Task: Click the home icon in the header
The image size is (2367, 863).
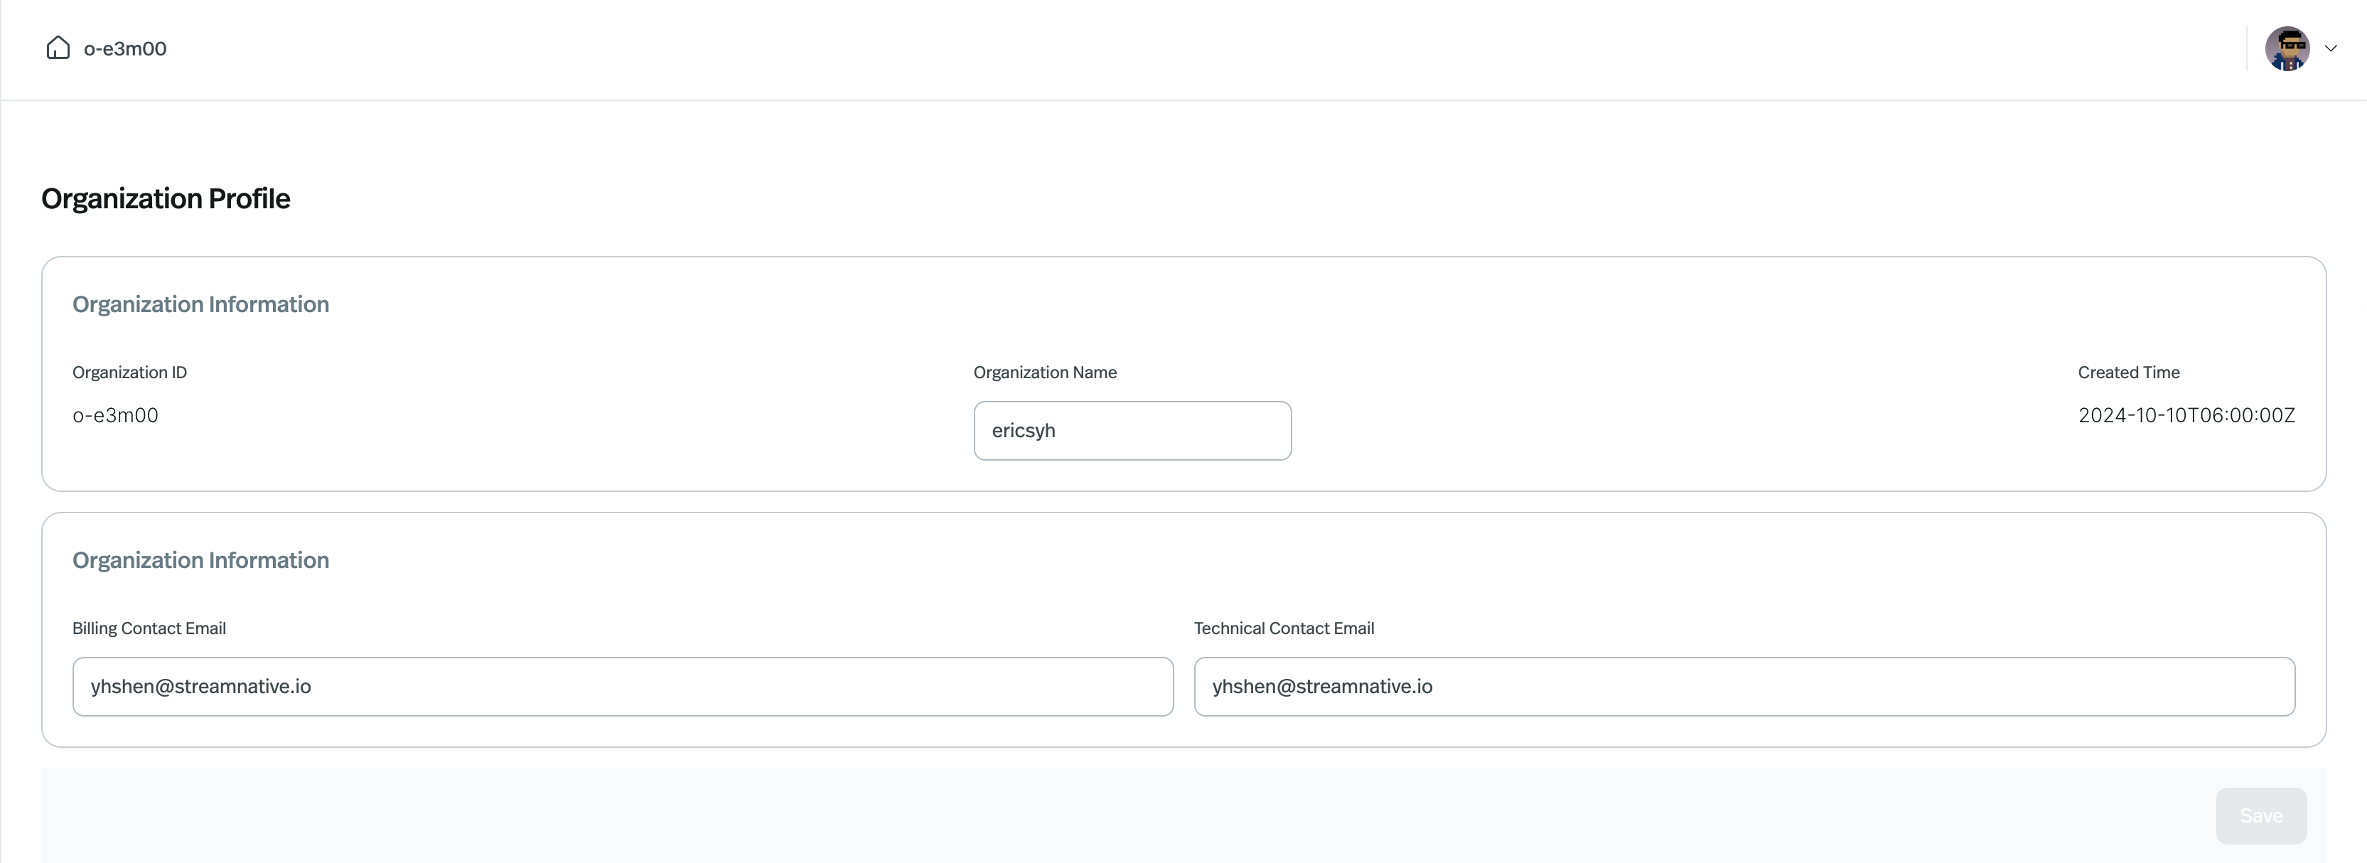Action: tap(58, 48)
